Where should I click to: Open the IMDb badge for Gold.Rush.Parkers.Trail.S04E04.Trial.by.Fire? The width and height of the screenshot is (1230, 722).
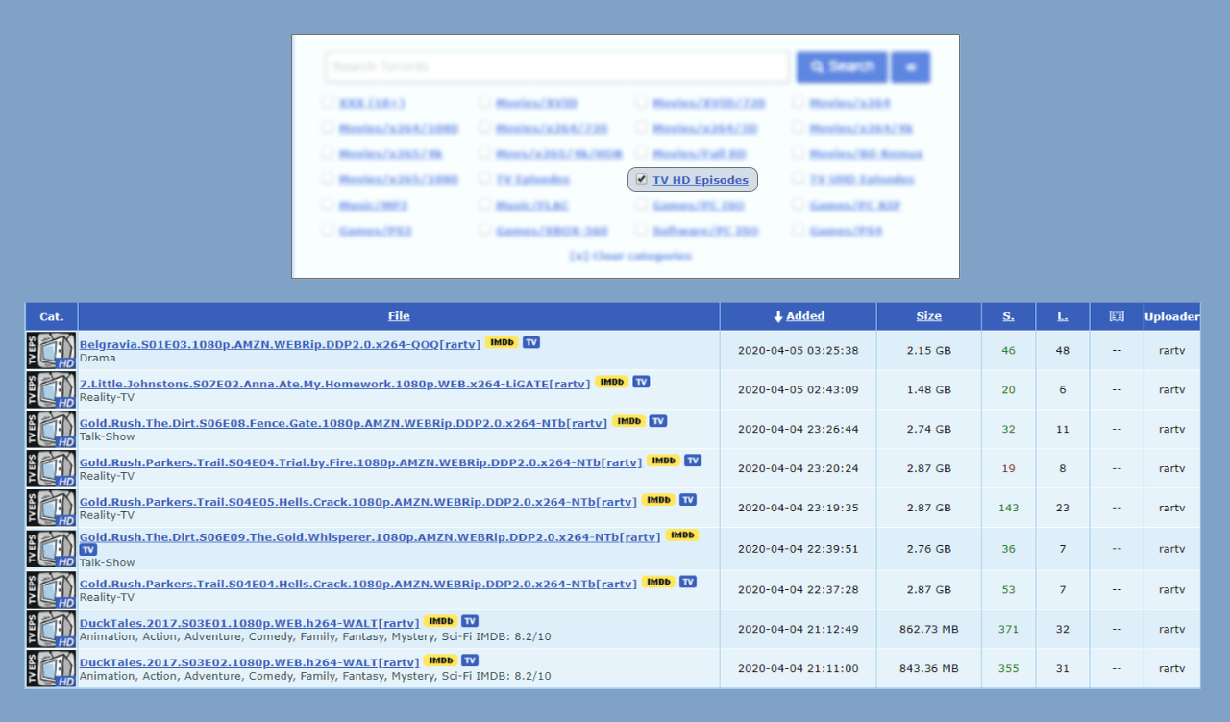(x=663, y=461)
